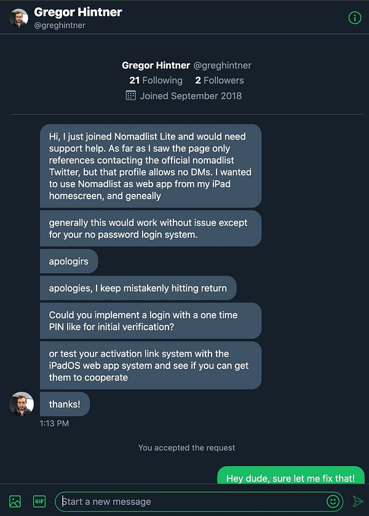Open the 2 Followers list
Image resolution: width=369 pixels, height=516 pixels.
point(219,80)
